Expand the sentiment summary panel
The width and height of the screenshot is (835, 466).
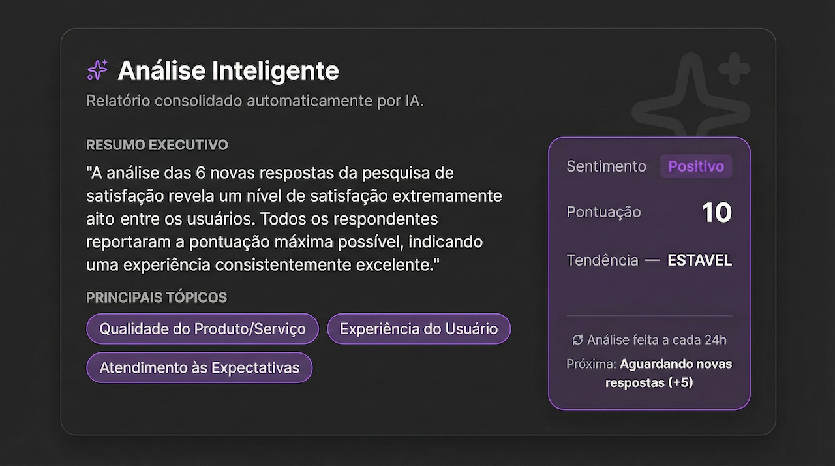tap(649, 271)
